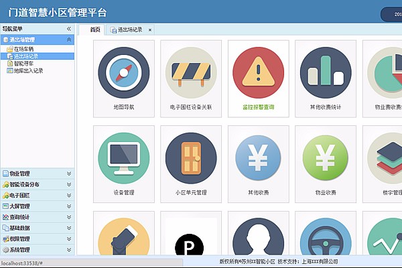Open the 设备管理 monitor icon
Viewport: 402px width, 268px height.
124,158
